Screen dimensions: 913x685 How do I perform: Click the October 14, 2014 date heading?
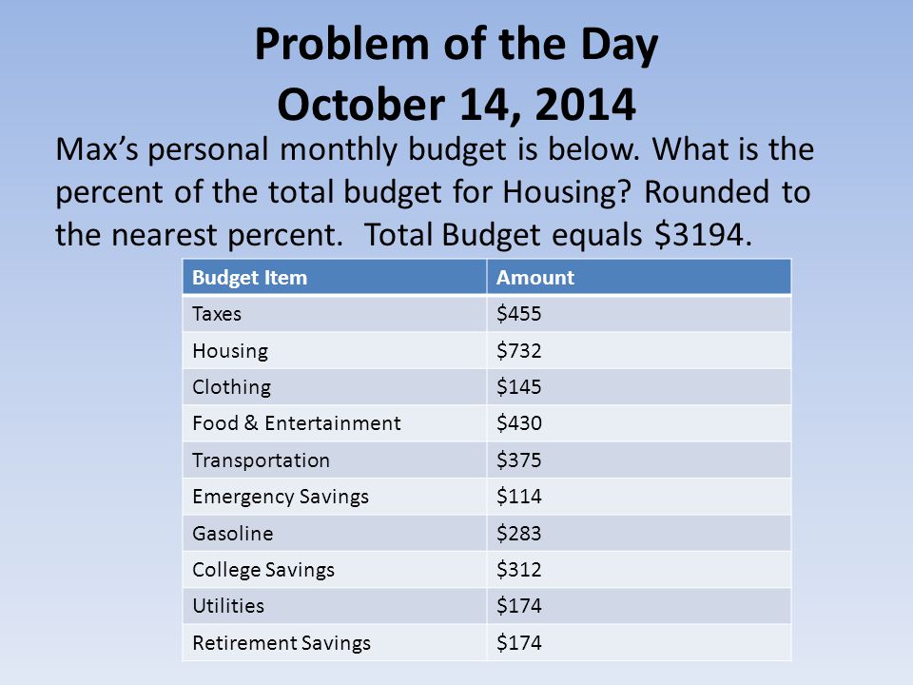pos(456,105)
